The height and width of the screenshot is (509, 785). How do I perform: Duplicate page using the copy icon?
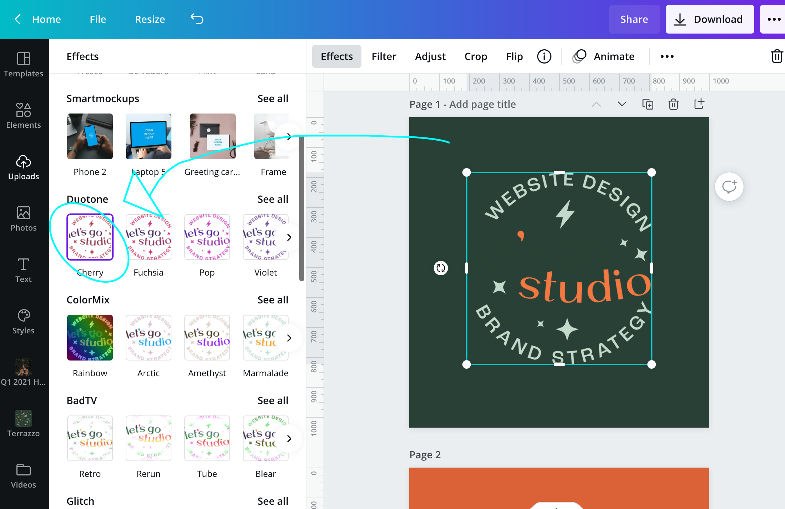click(647, 104)
